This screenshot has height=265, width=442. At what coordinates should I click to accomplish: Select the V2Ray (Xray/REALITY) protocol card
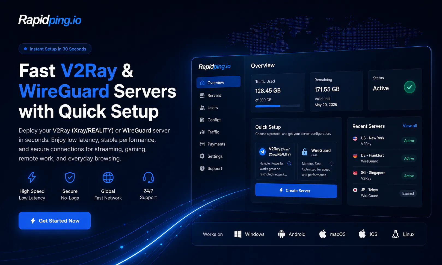(x=275, y=161)
